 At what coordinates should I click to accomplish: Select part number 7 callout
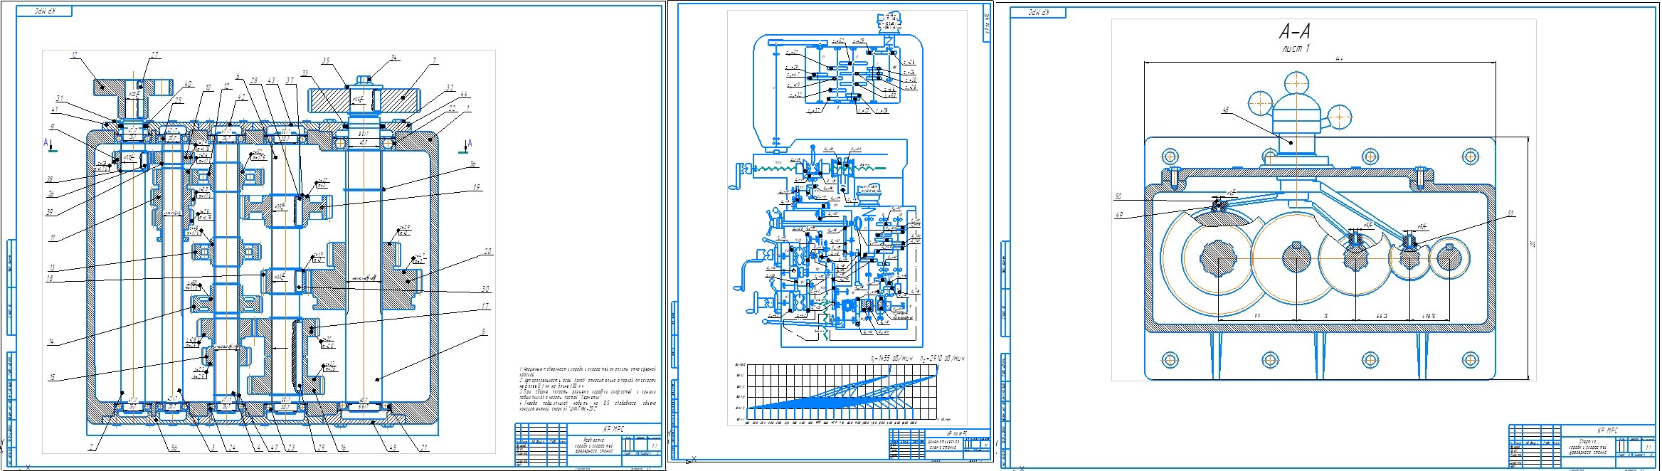[x=434, y=61]
